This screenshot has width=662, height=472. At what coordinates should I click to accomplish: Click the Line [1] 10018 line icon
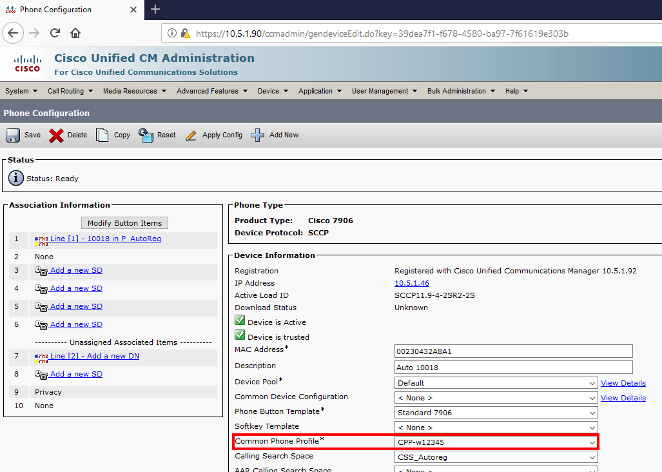41,241
